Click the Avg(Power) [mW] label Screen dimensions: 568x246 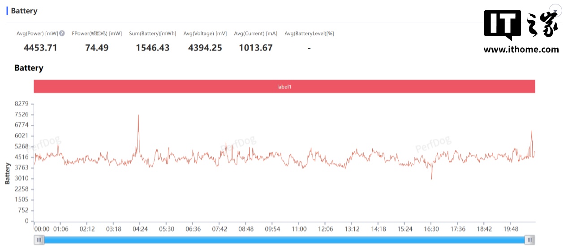(37, 33)
